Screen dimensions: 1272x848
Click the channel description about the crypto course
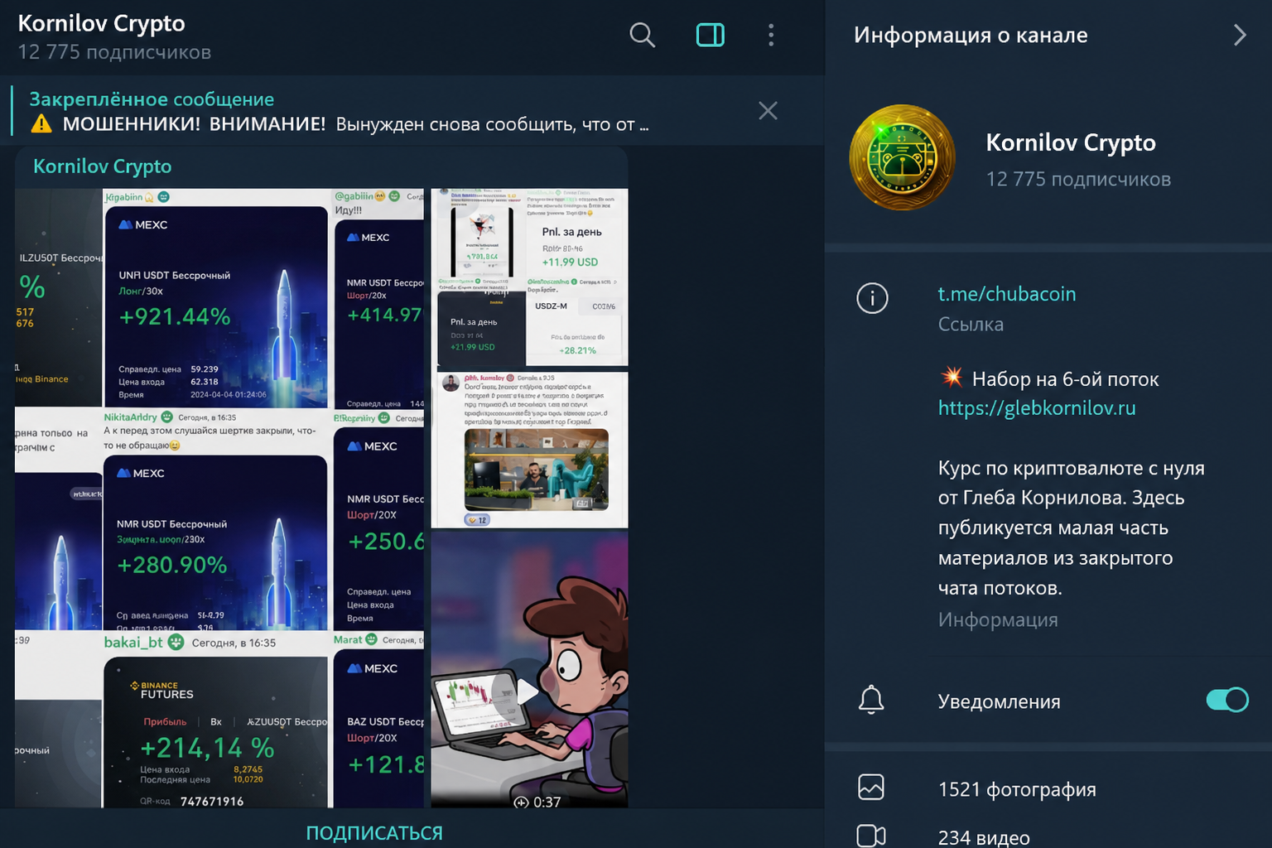coord(1071,528)
